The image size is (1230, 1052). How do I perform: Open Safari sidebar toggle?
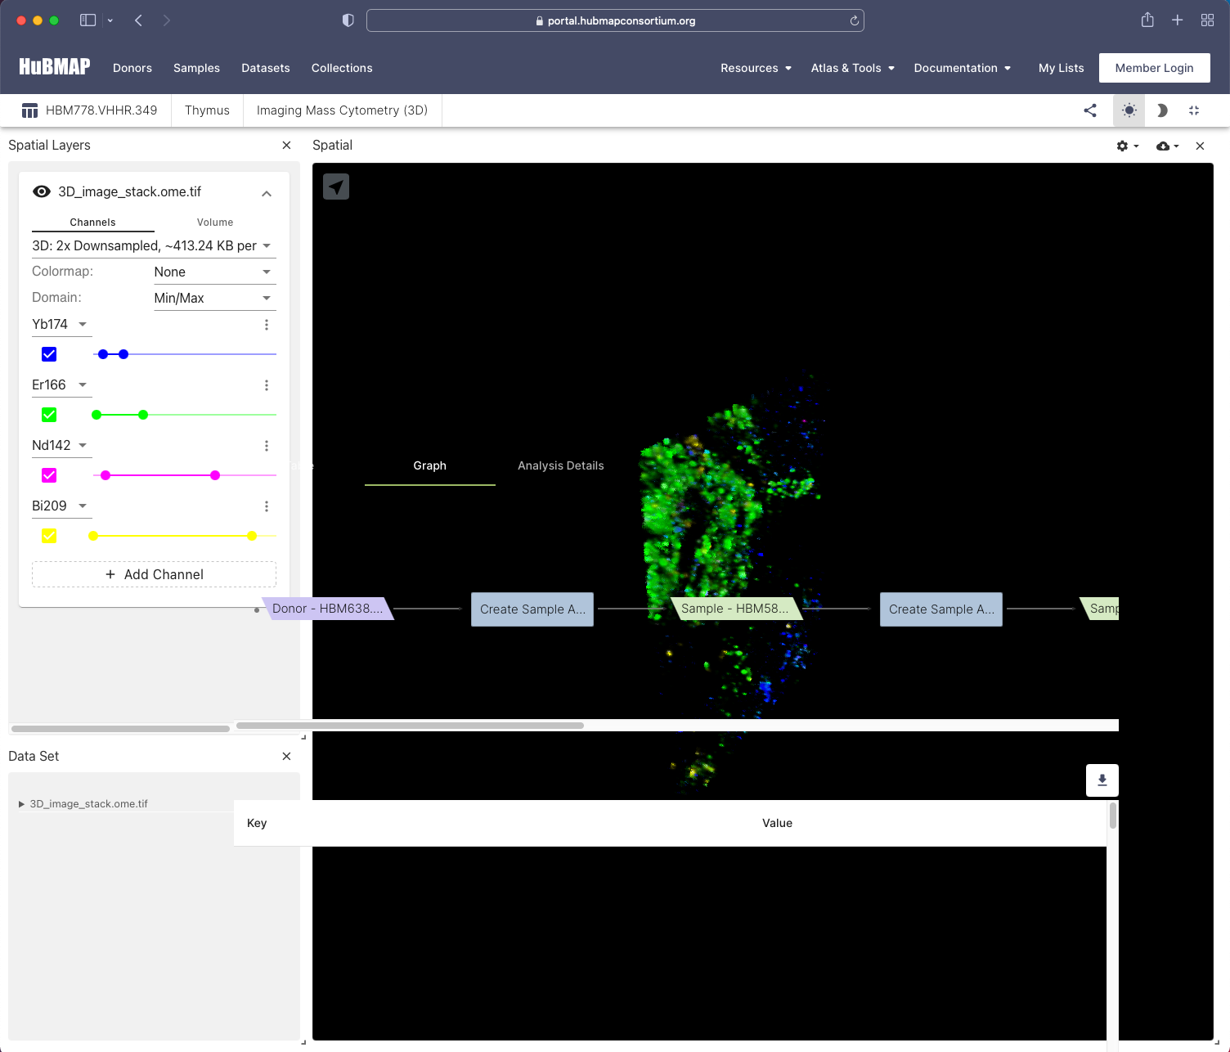pyautogui.click(x=88, y=20)
